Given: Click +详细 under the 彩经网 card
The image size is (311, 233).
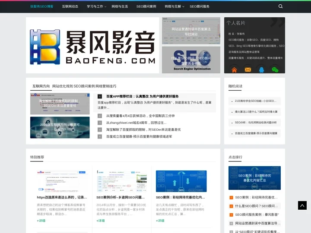Looking at the screenshot, I should pyautogui.click(x=160, y=220).
